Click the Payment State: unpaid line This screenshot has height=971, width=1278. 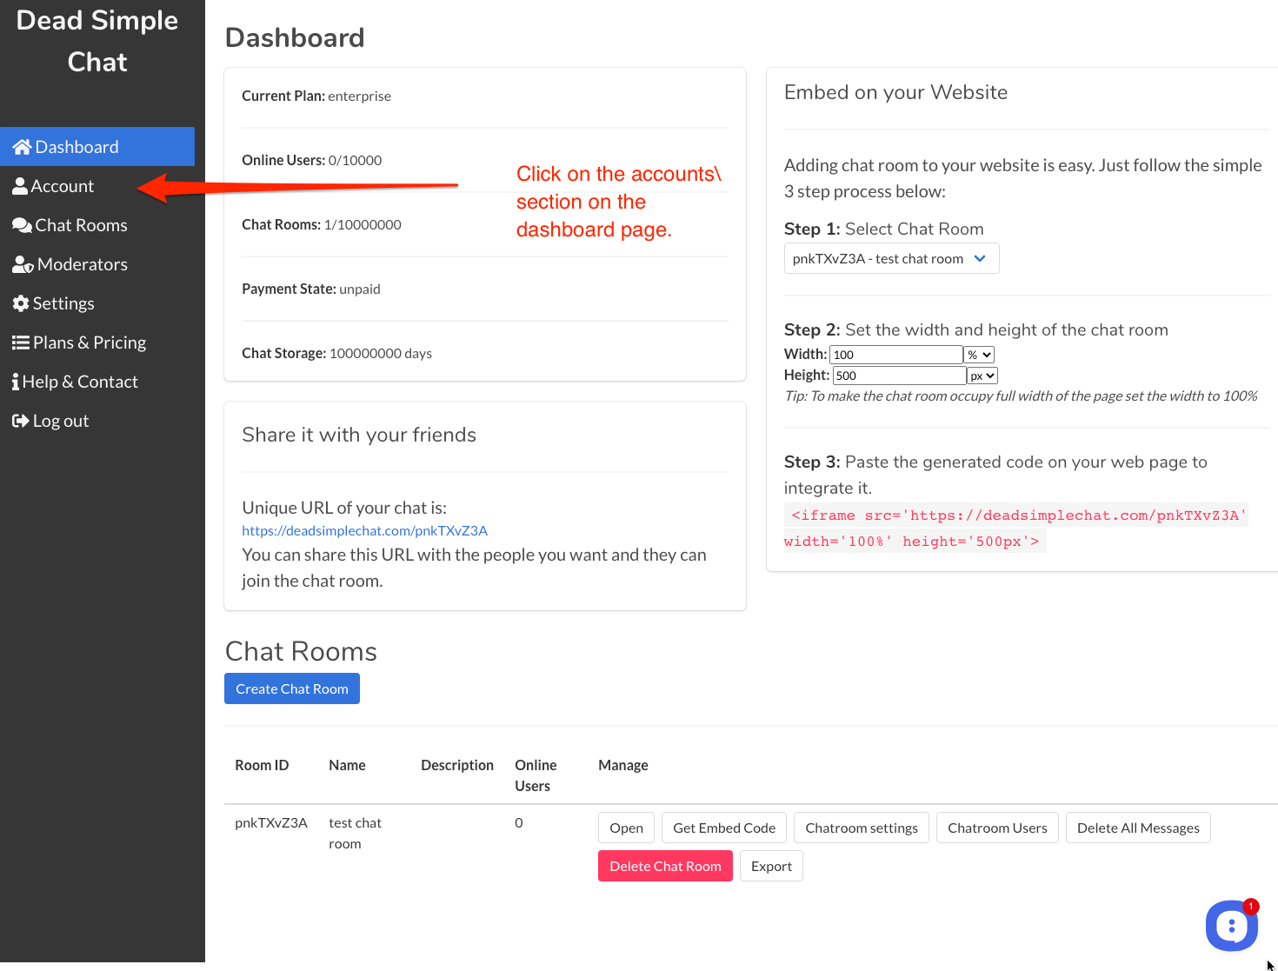point(311,289)
